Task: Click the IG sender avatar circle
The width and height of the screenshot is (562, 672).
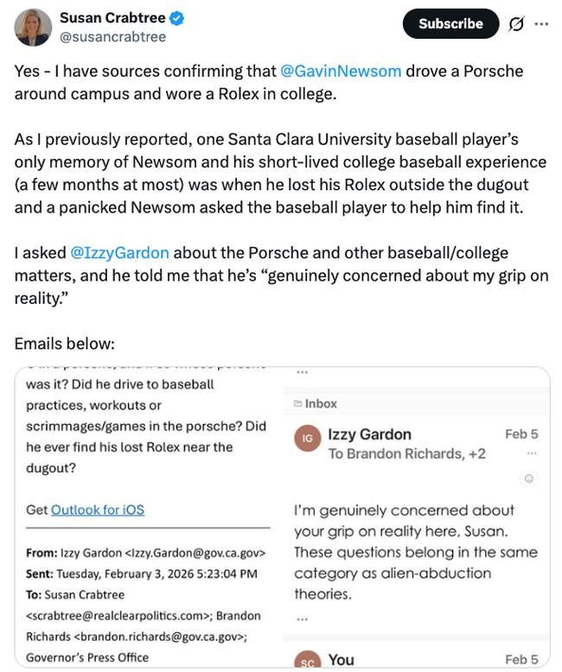Action: (307, 439)
